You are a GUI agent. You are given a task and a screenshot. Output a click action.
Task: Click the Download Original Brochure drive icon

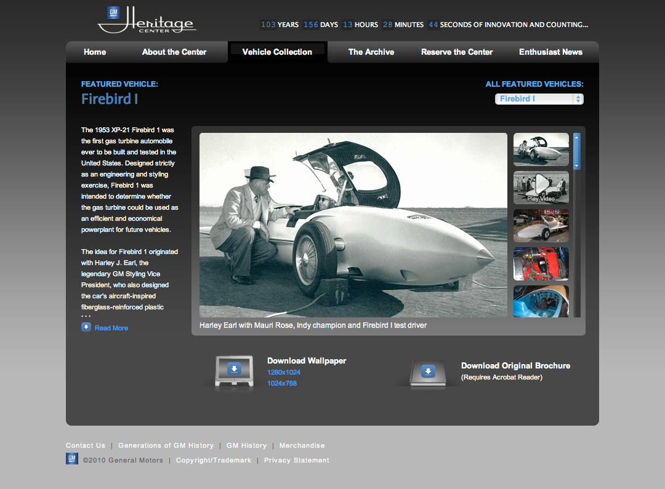[x=428, y=373]
